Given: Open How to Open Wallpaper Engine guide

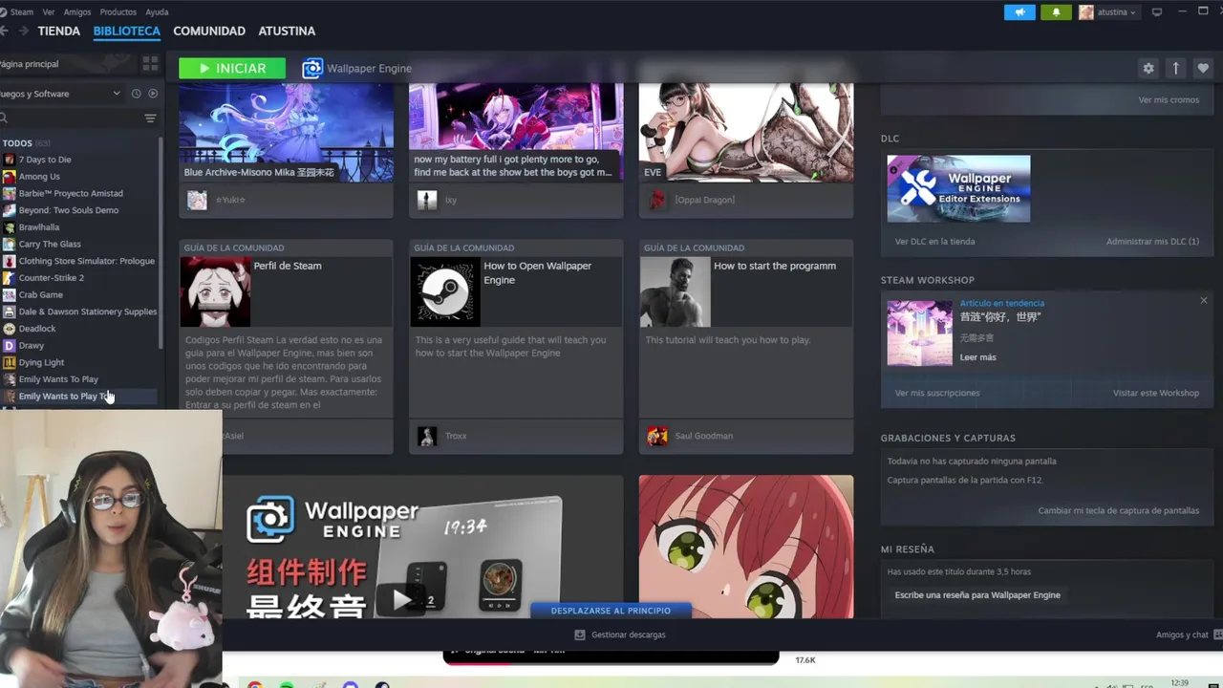Looking at the screenshot, I should (x=516, y=346).
